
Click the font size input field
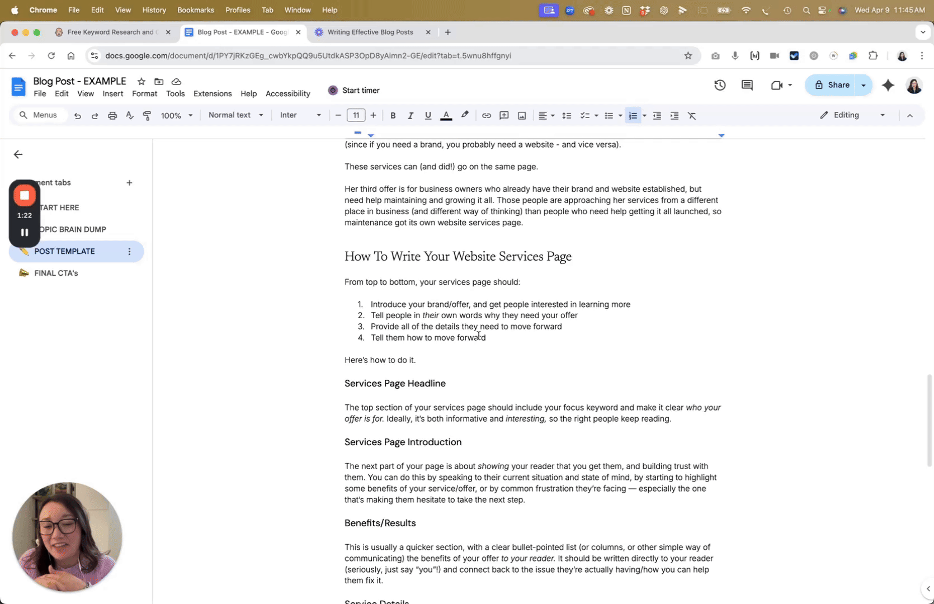click(356, 116)
